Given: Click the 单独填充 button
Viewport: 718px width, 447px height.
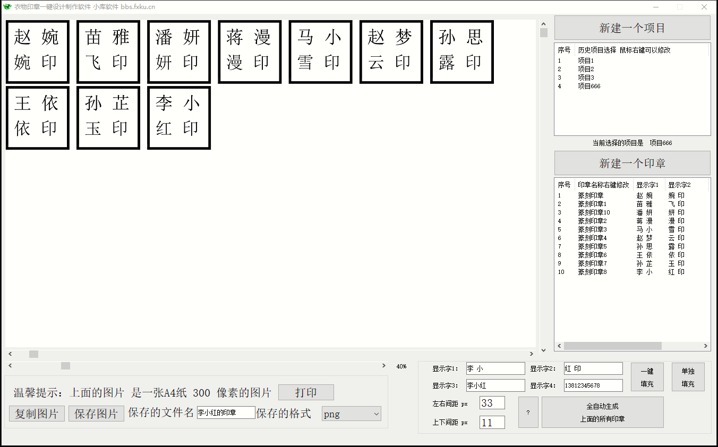Looking at the screenshot, I should point(688,377).
